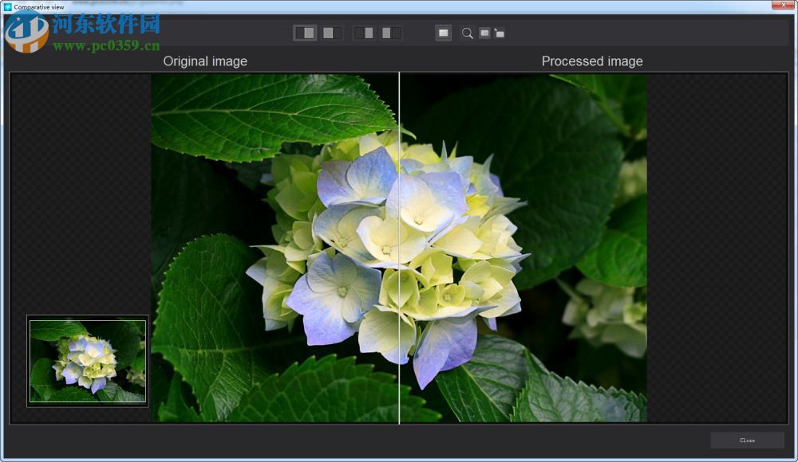Screen dimensions: 798x462
Task: Select the second split-view layout icon
Action: coord(332,33)
